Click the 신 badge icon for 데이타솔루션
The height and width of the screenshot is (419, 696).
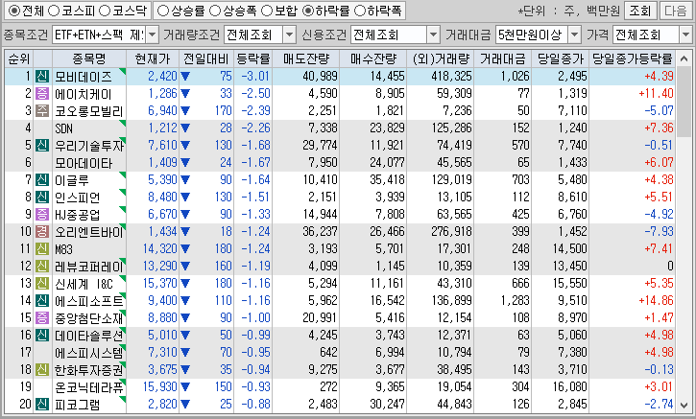coord(42,336)
